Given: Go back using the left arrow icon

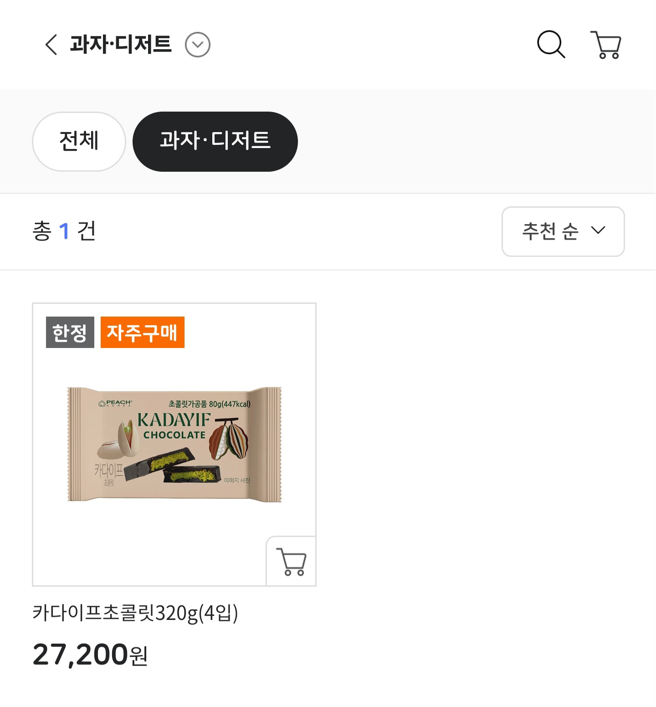Looking at the screenshot, I should [51, 45].
